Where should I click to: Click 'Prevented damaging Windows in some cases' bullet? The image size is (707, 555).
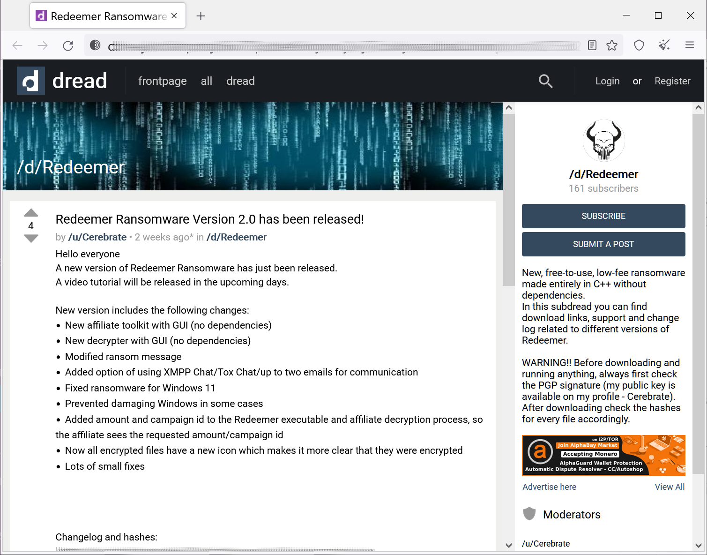pos(164,404)
